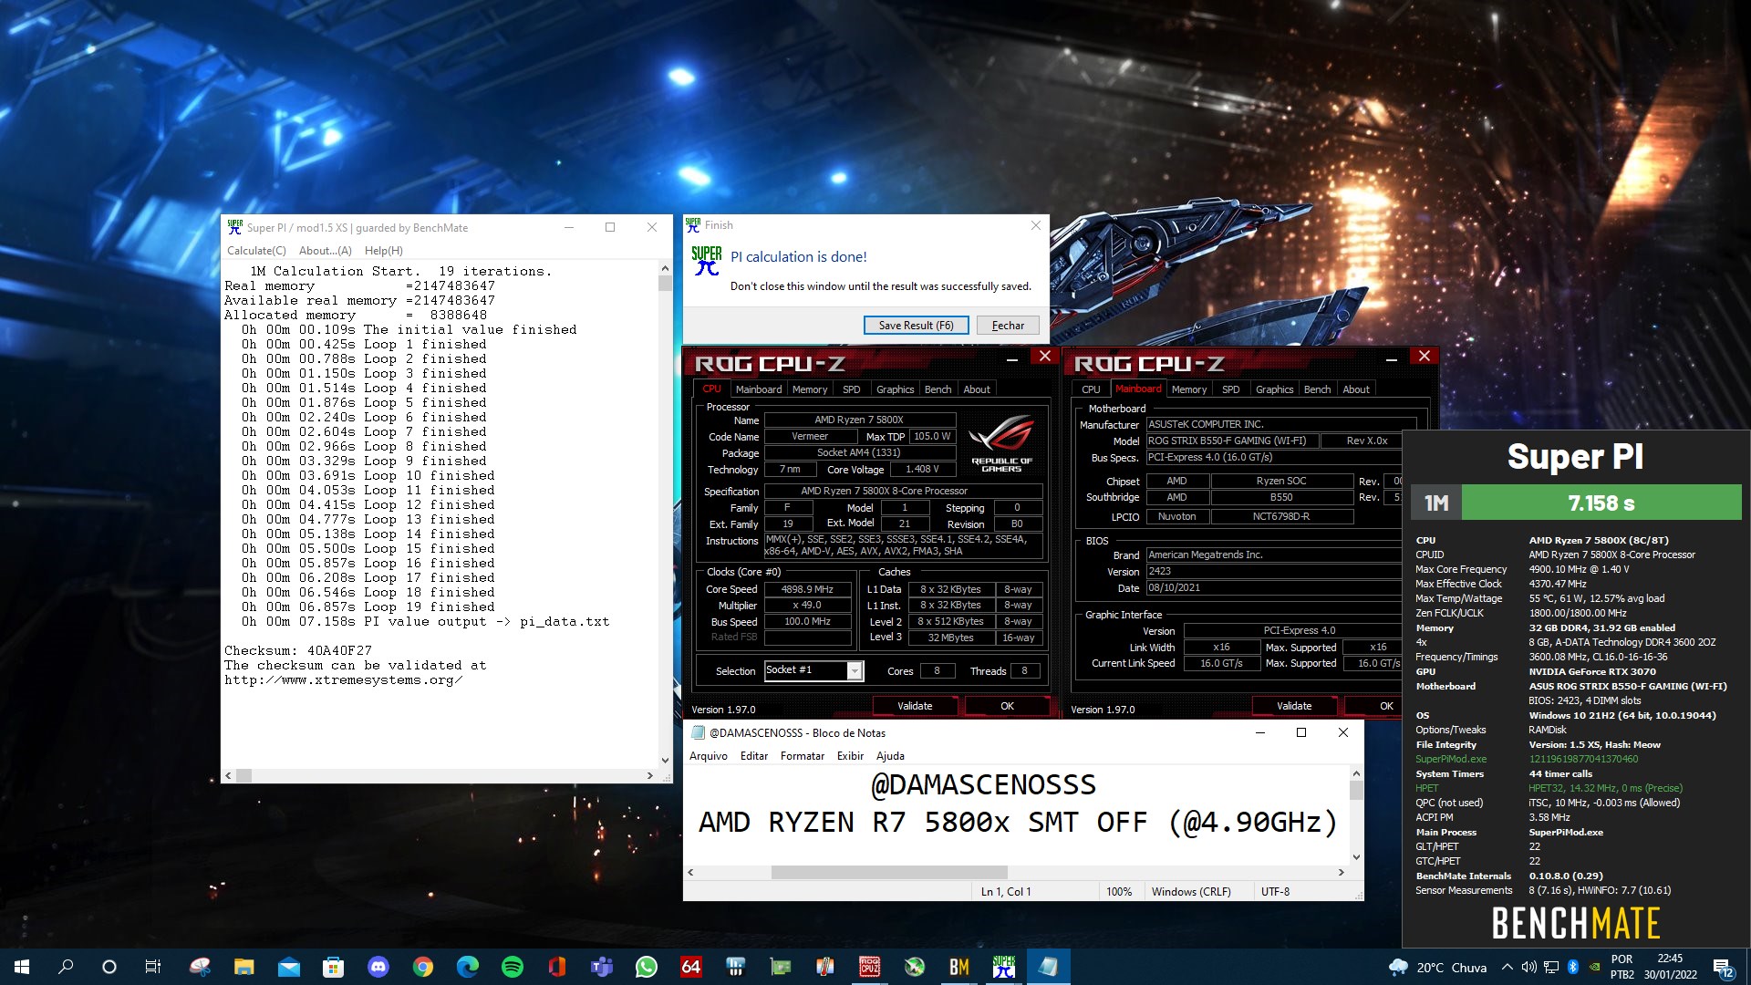Switch to ROG CPU-Z taskbar icon

point(869,967)
